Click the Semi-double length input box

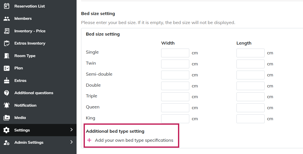250,75
